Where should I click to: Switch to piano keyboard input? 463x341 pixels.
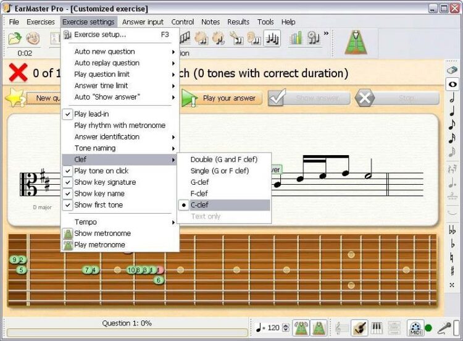pyautogui.click(x=377, y=327)
